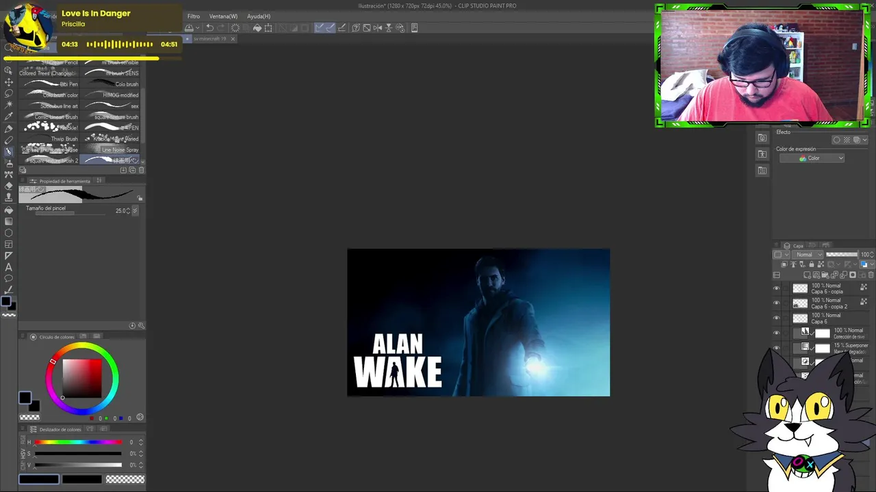The image size is (876, 492).
Task: Open the Ayuda(H) menu
Action: coord(259,16)
